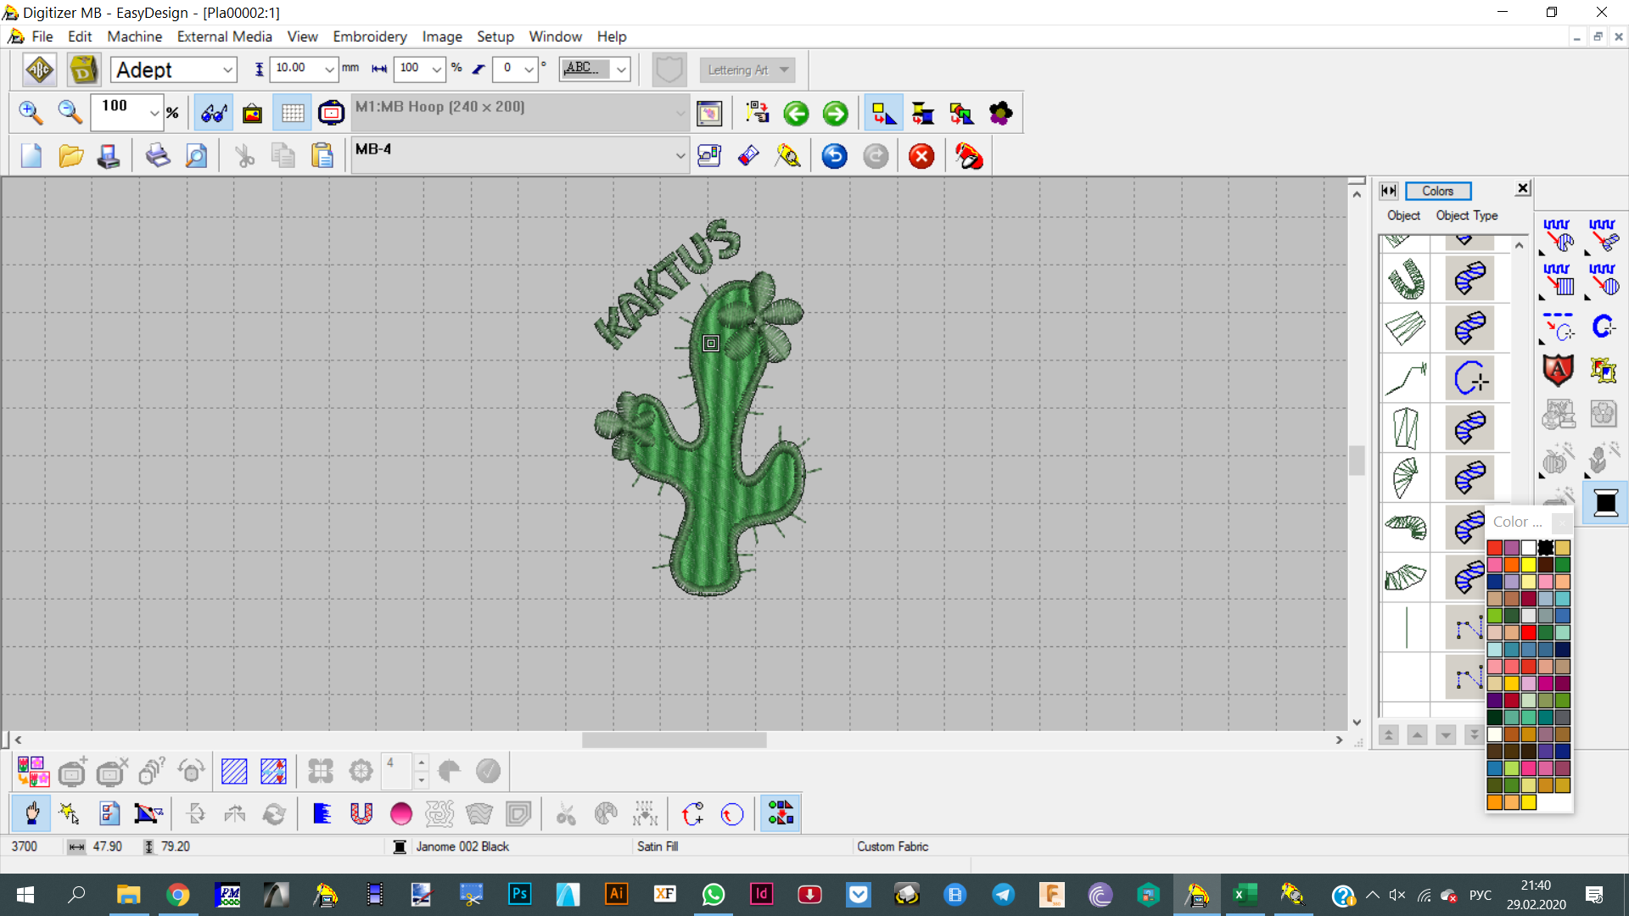
Task: Toggle the TrueView glasses button
Action: [213, 113]
